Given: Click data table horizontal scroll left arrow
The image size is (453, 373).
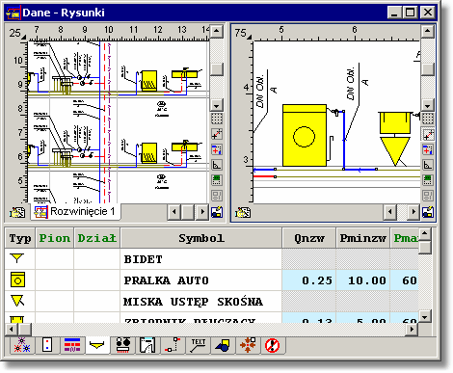Looking at the screenshot, I should (12, 330).
